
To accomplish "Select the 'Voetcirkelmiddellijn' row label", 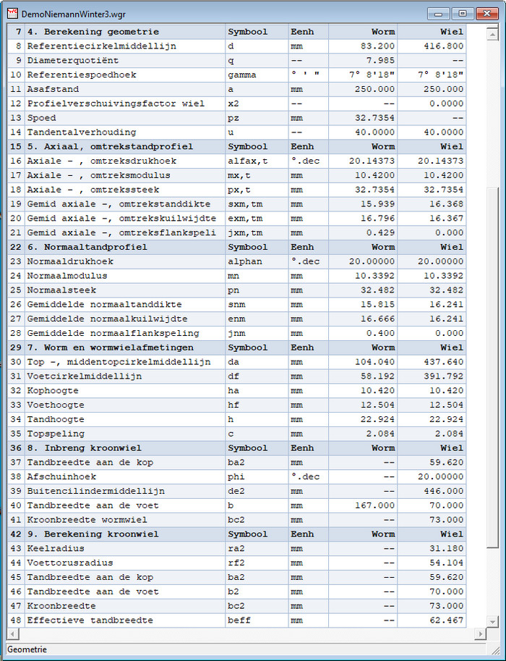I will click(x=84, y=376).
